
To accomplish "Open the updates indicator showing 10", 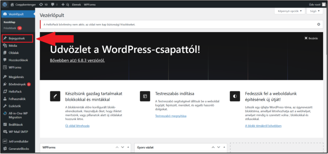I will click(43, 5).
